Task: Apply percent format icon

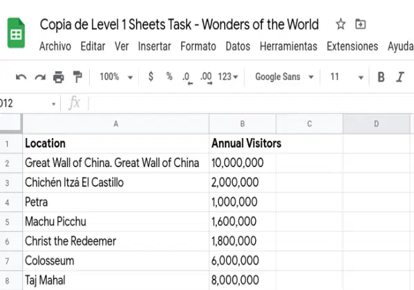Action: pos(169,77)
